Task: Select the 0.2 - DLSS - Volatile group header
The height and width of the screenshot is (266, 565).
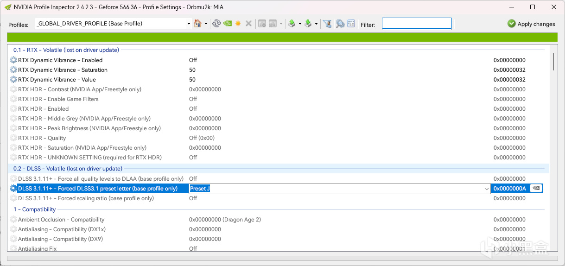Action: [x=68, y=169]
